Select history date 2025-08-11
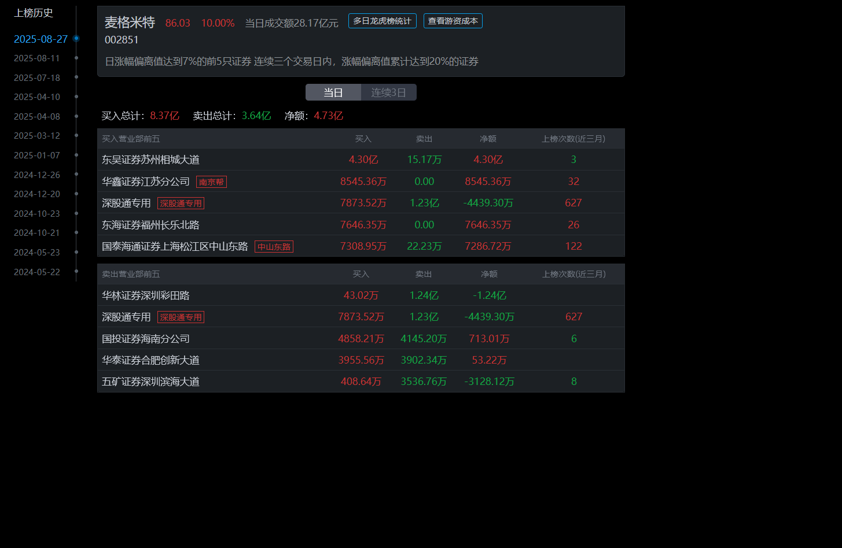Image resolution: width=842 pixels, height=548 pixels. click(x=37, y=58)
